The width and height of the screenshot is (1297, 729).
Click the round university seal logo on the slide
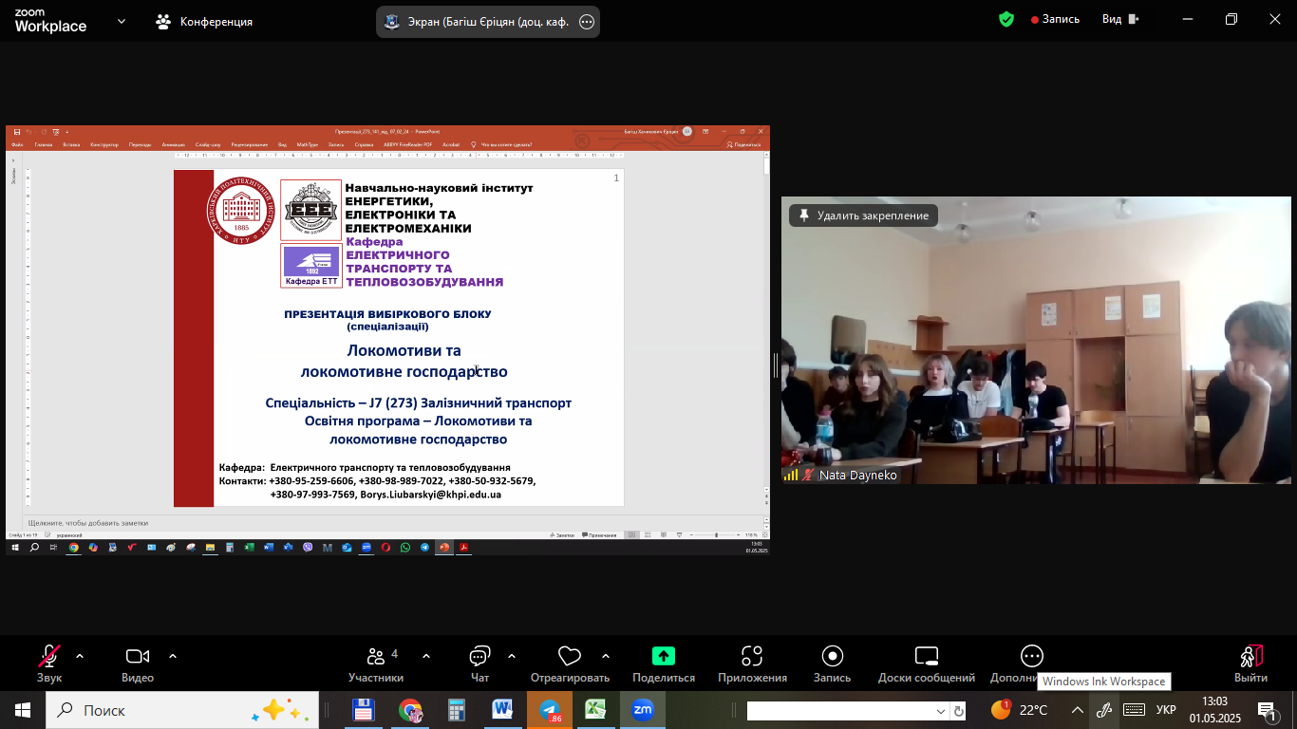241,212
